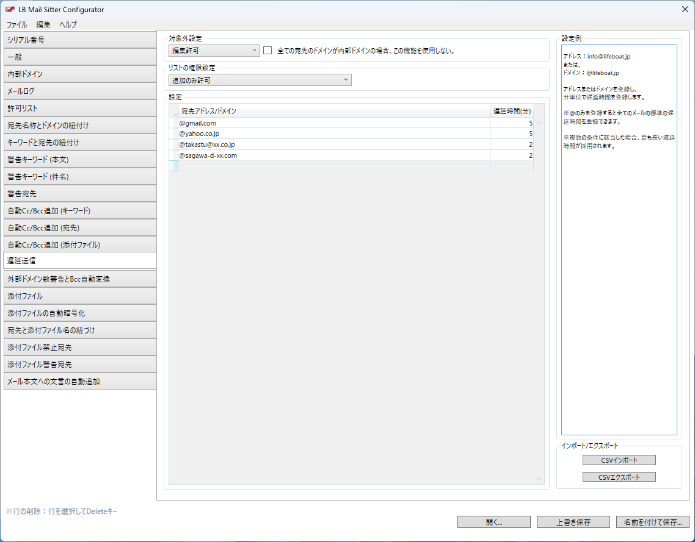Expand the 対象外設定 dropdown
The image size is (695, 542).
click(x=214, y=51)
